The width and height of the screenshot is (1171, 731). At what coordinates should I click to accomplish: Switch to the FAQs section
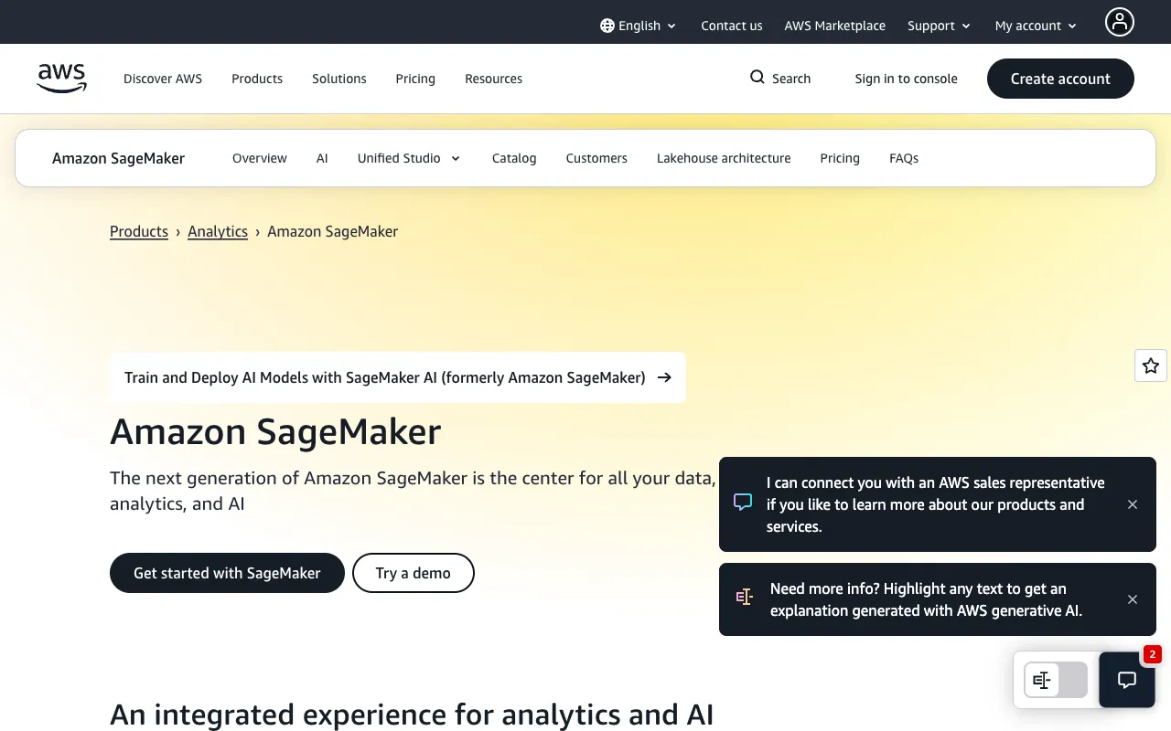pos(903,158)
